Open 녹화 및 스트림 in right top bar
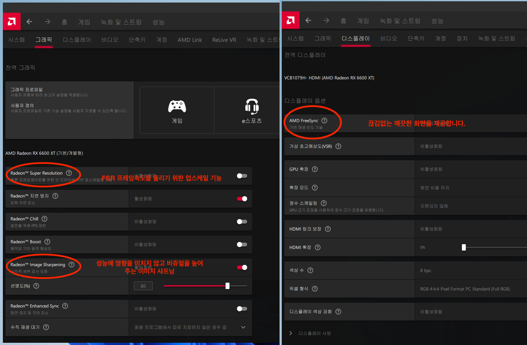The height and width of the screenshot is (345, 527). pos(400,21)
